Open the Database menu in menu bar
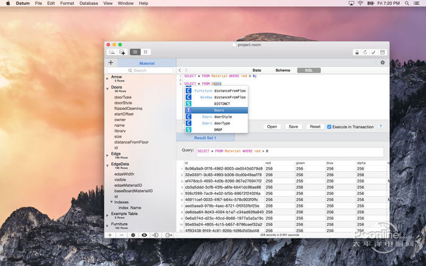 point(88,4)
